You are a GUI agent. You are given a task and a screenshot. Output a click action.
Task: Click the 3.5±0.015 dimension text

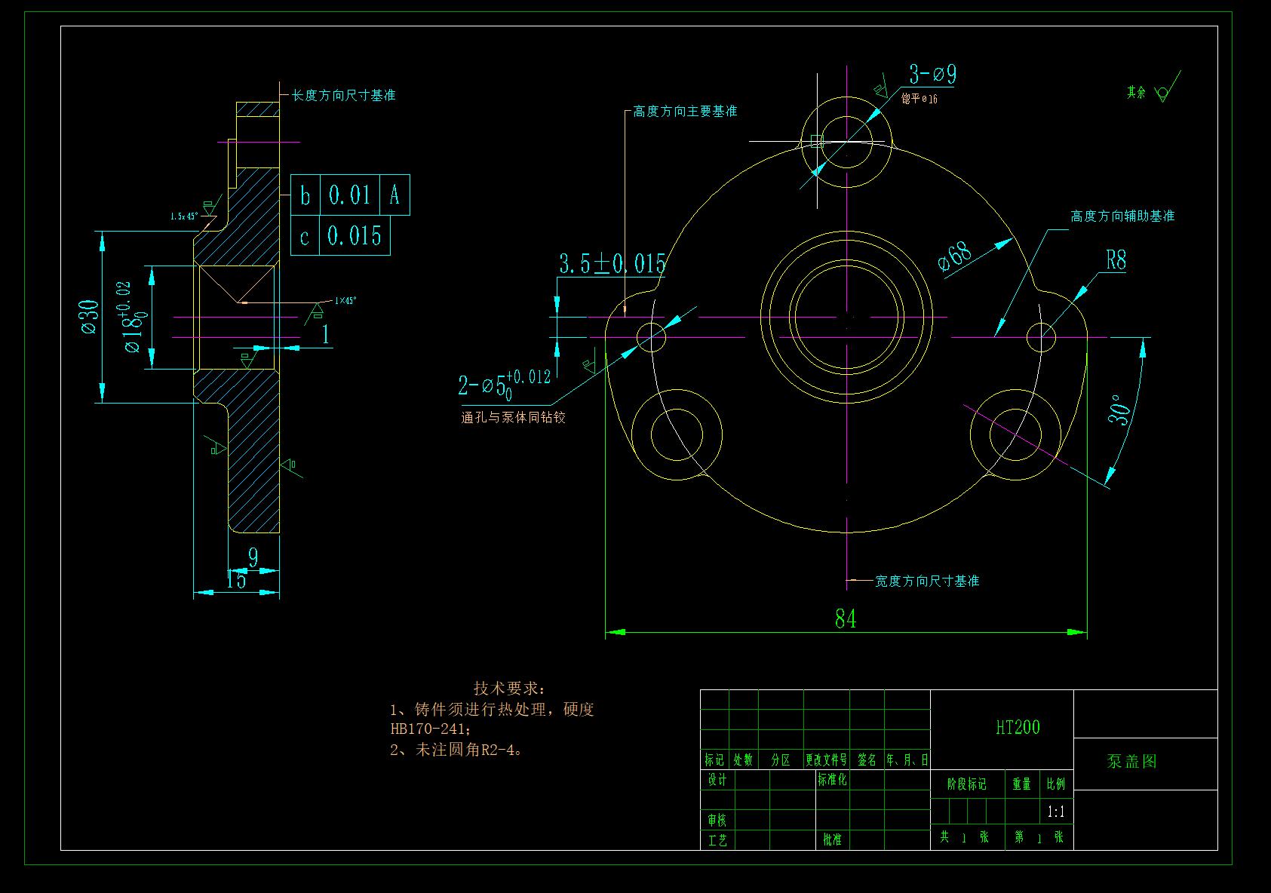612,264
